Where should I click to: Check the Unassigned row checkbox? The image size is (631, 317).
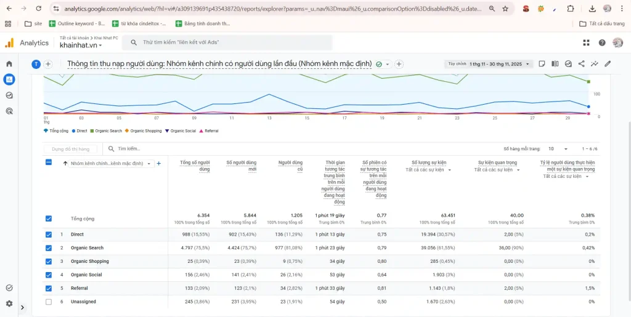coord(49,302)
